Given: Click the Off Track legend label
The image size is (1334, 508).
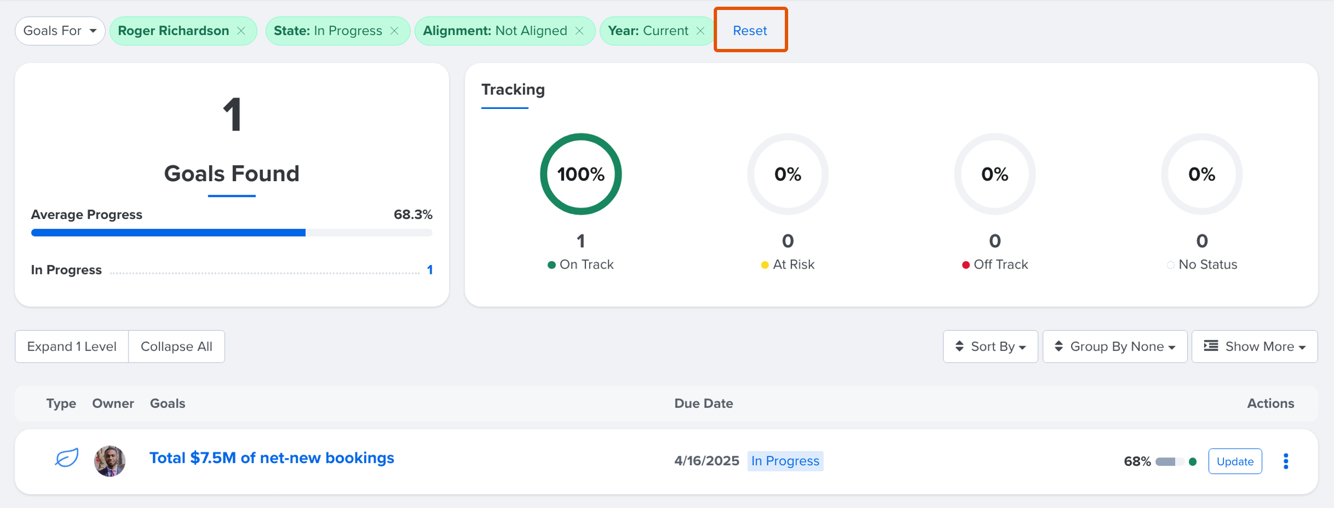Looking at the screenshot, I should click(1000, 265).
